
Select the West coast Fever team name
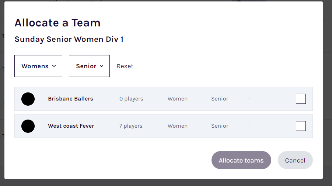click(71, 126)
